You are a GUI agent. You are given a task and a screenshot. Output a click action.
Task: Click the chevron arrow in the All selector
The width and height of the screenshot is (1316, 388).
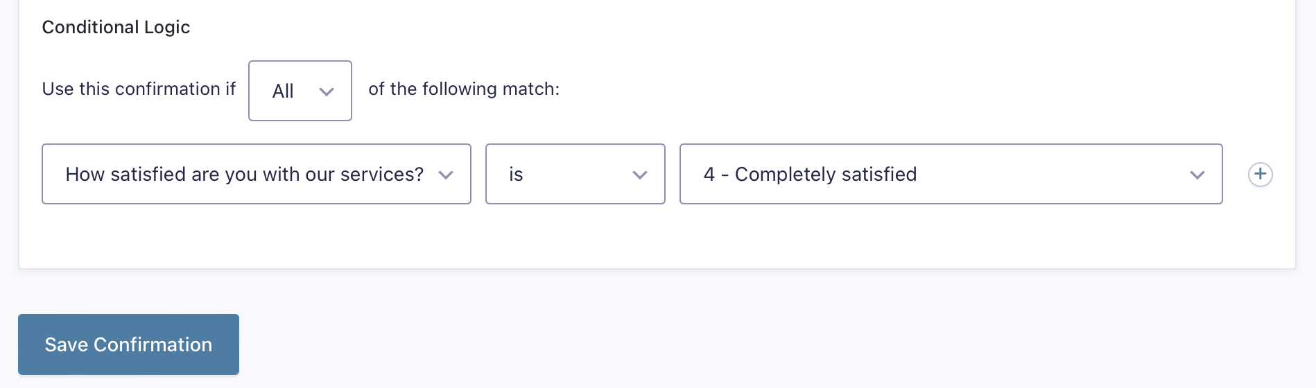coord(327,91)
